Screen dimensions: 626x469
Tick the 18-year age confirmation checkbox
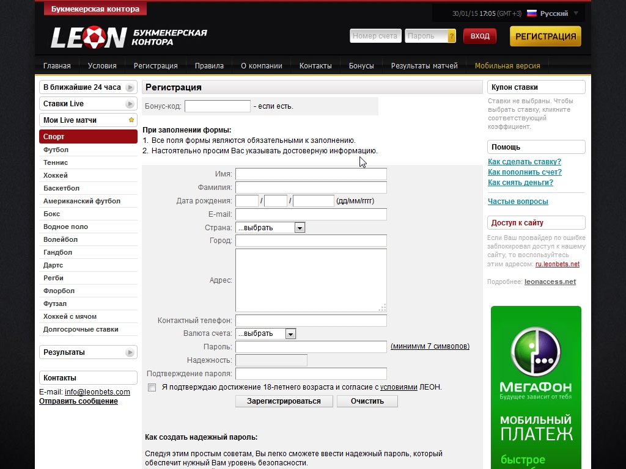pyautogui.click(x=152, y=387)
